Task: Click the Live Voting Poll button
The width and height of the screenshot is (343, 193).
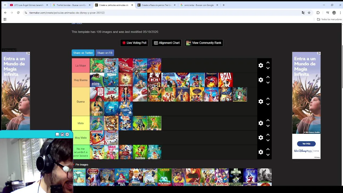Action: tap(134, 43)
